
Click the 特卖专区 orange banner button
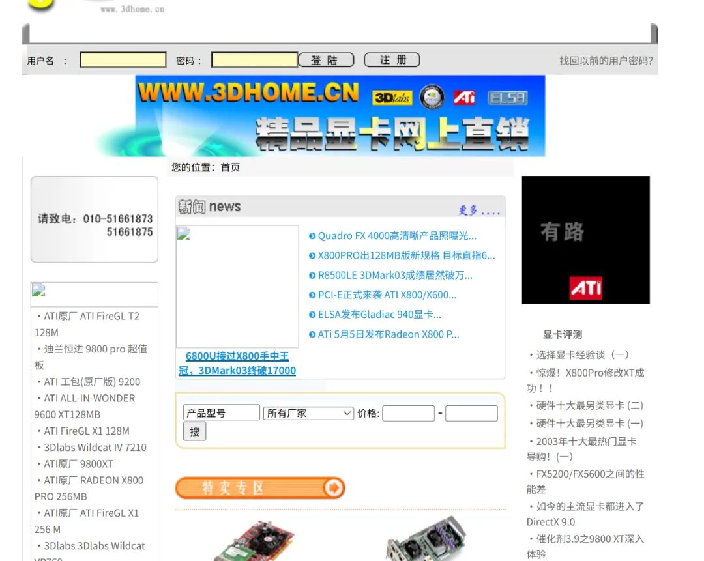click(260, 488)
